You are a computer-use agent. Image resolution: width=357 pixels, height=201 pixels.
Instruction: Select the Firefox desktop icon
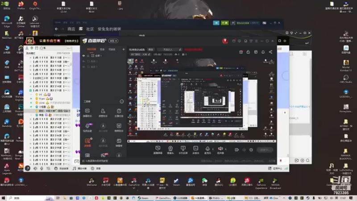[21, 5]
